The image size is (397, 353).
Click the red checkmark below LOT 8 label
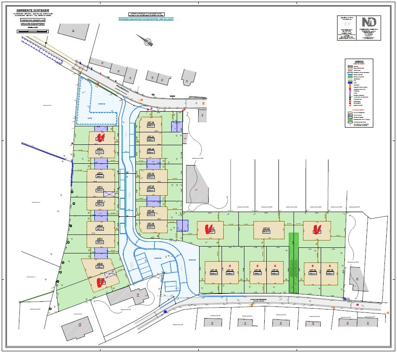coord(100,282)
